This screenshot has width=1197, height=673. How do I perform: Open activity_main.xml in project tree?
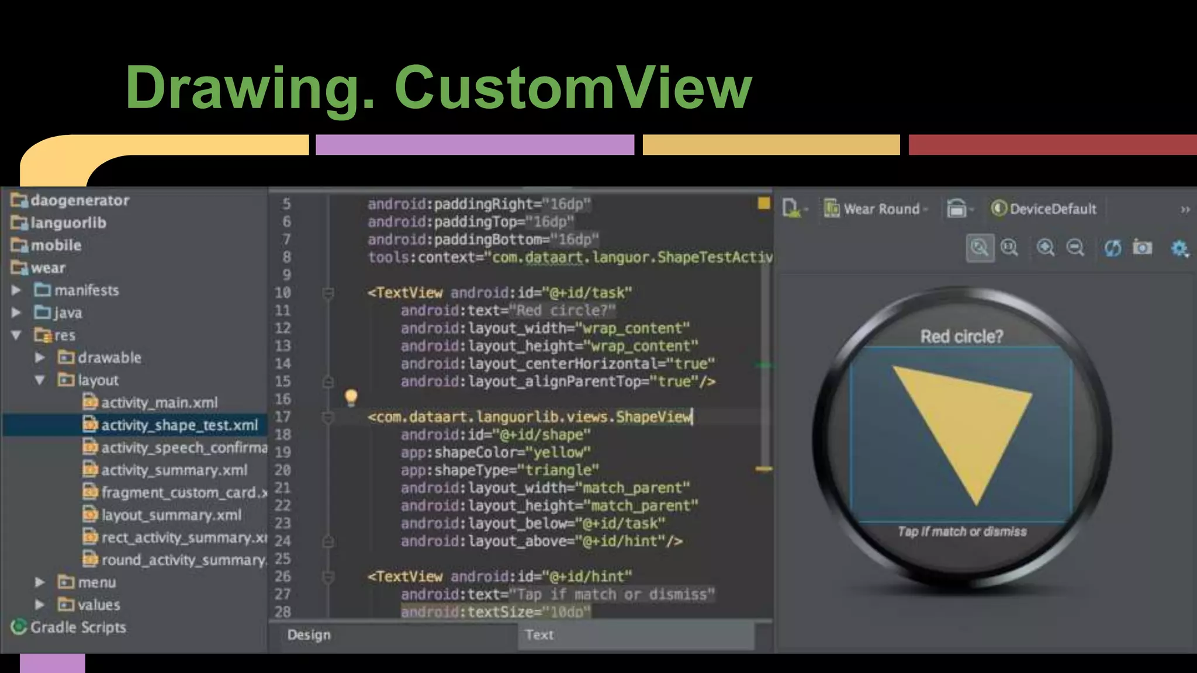tap(159, 403)
